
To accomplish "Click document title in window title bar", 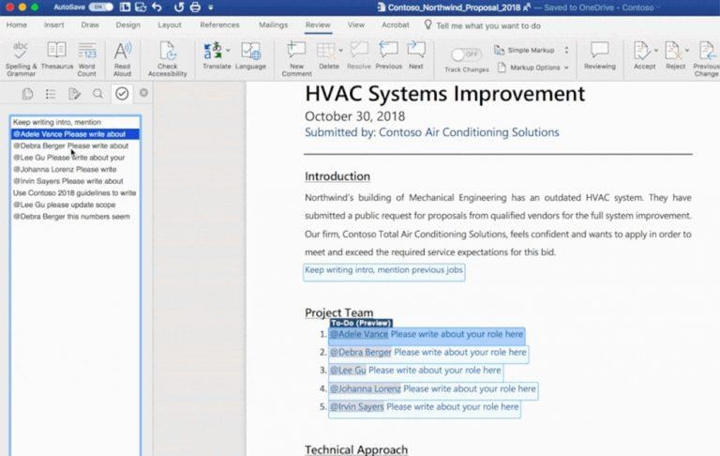I will pyautogui.click(x=454, y=8).
